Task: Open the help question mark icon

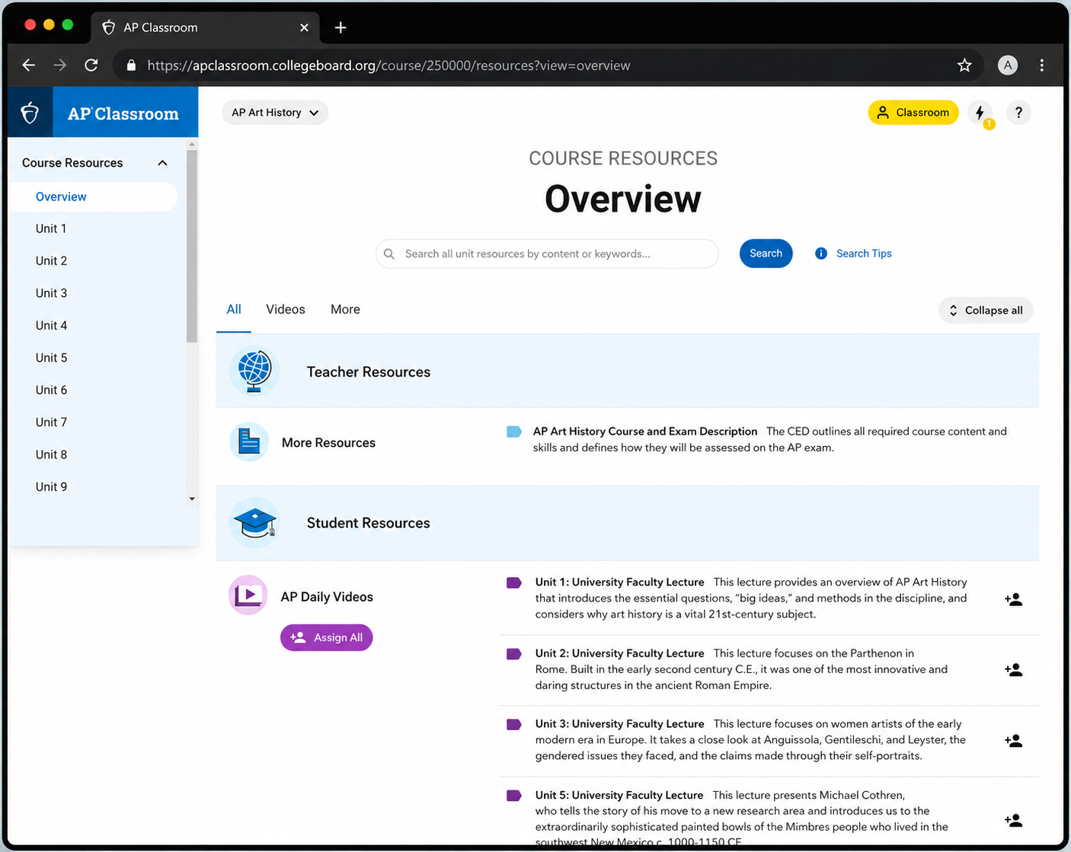Action: [1018, 113]
